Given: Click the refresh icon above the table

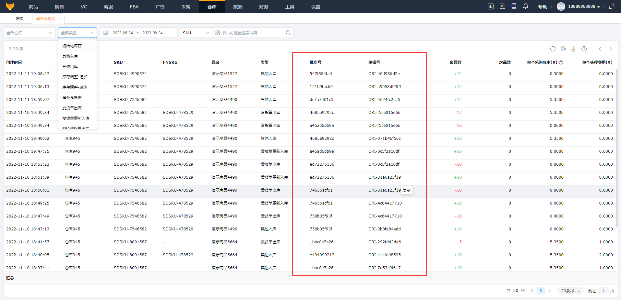Looking at the screenshot, I should pos(553,49).
